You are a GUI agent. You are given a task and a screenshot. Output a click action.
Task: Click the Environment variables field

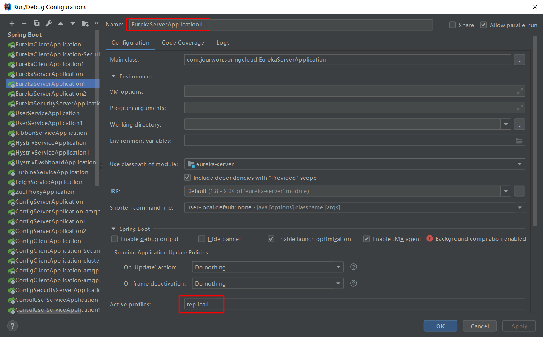(354, 141)
